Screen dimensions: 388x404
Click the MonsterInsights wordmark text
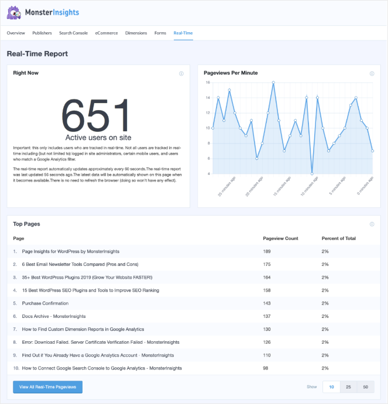point(52,12)
